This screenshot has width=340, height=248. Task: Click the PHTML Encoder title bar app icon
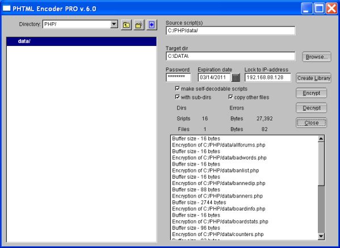click(6, 9)
